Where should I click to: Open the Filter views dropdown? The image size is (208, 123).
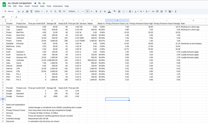171,12
